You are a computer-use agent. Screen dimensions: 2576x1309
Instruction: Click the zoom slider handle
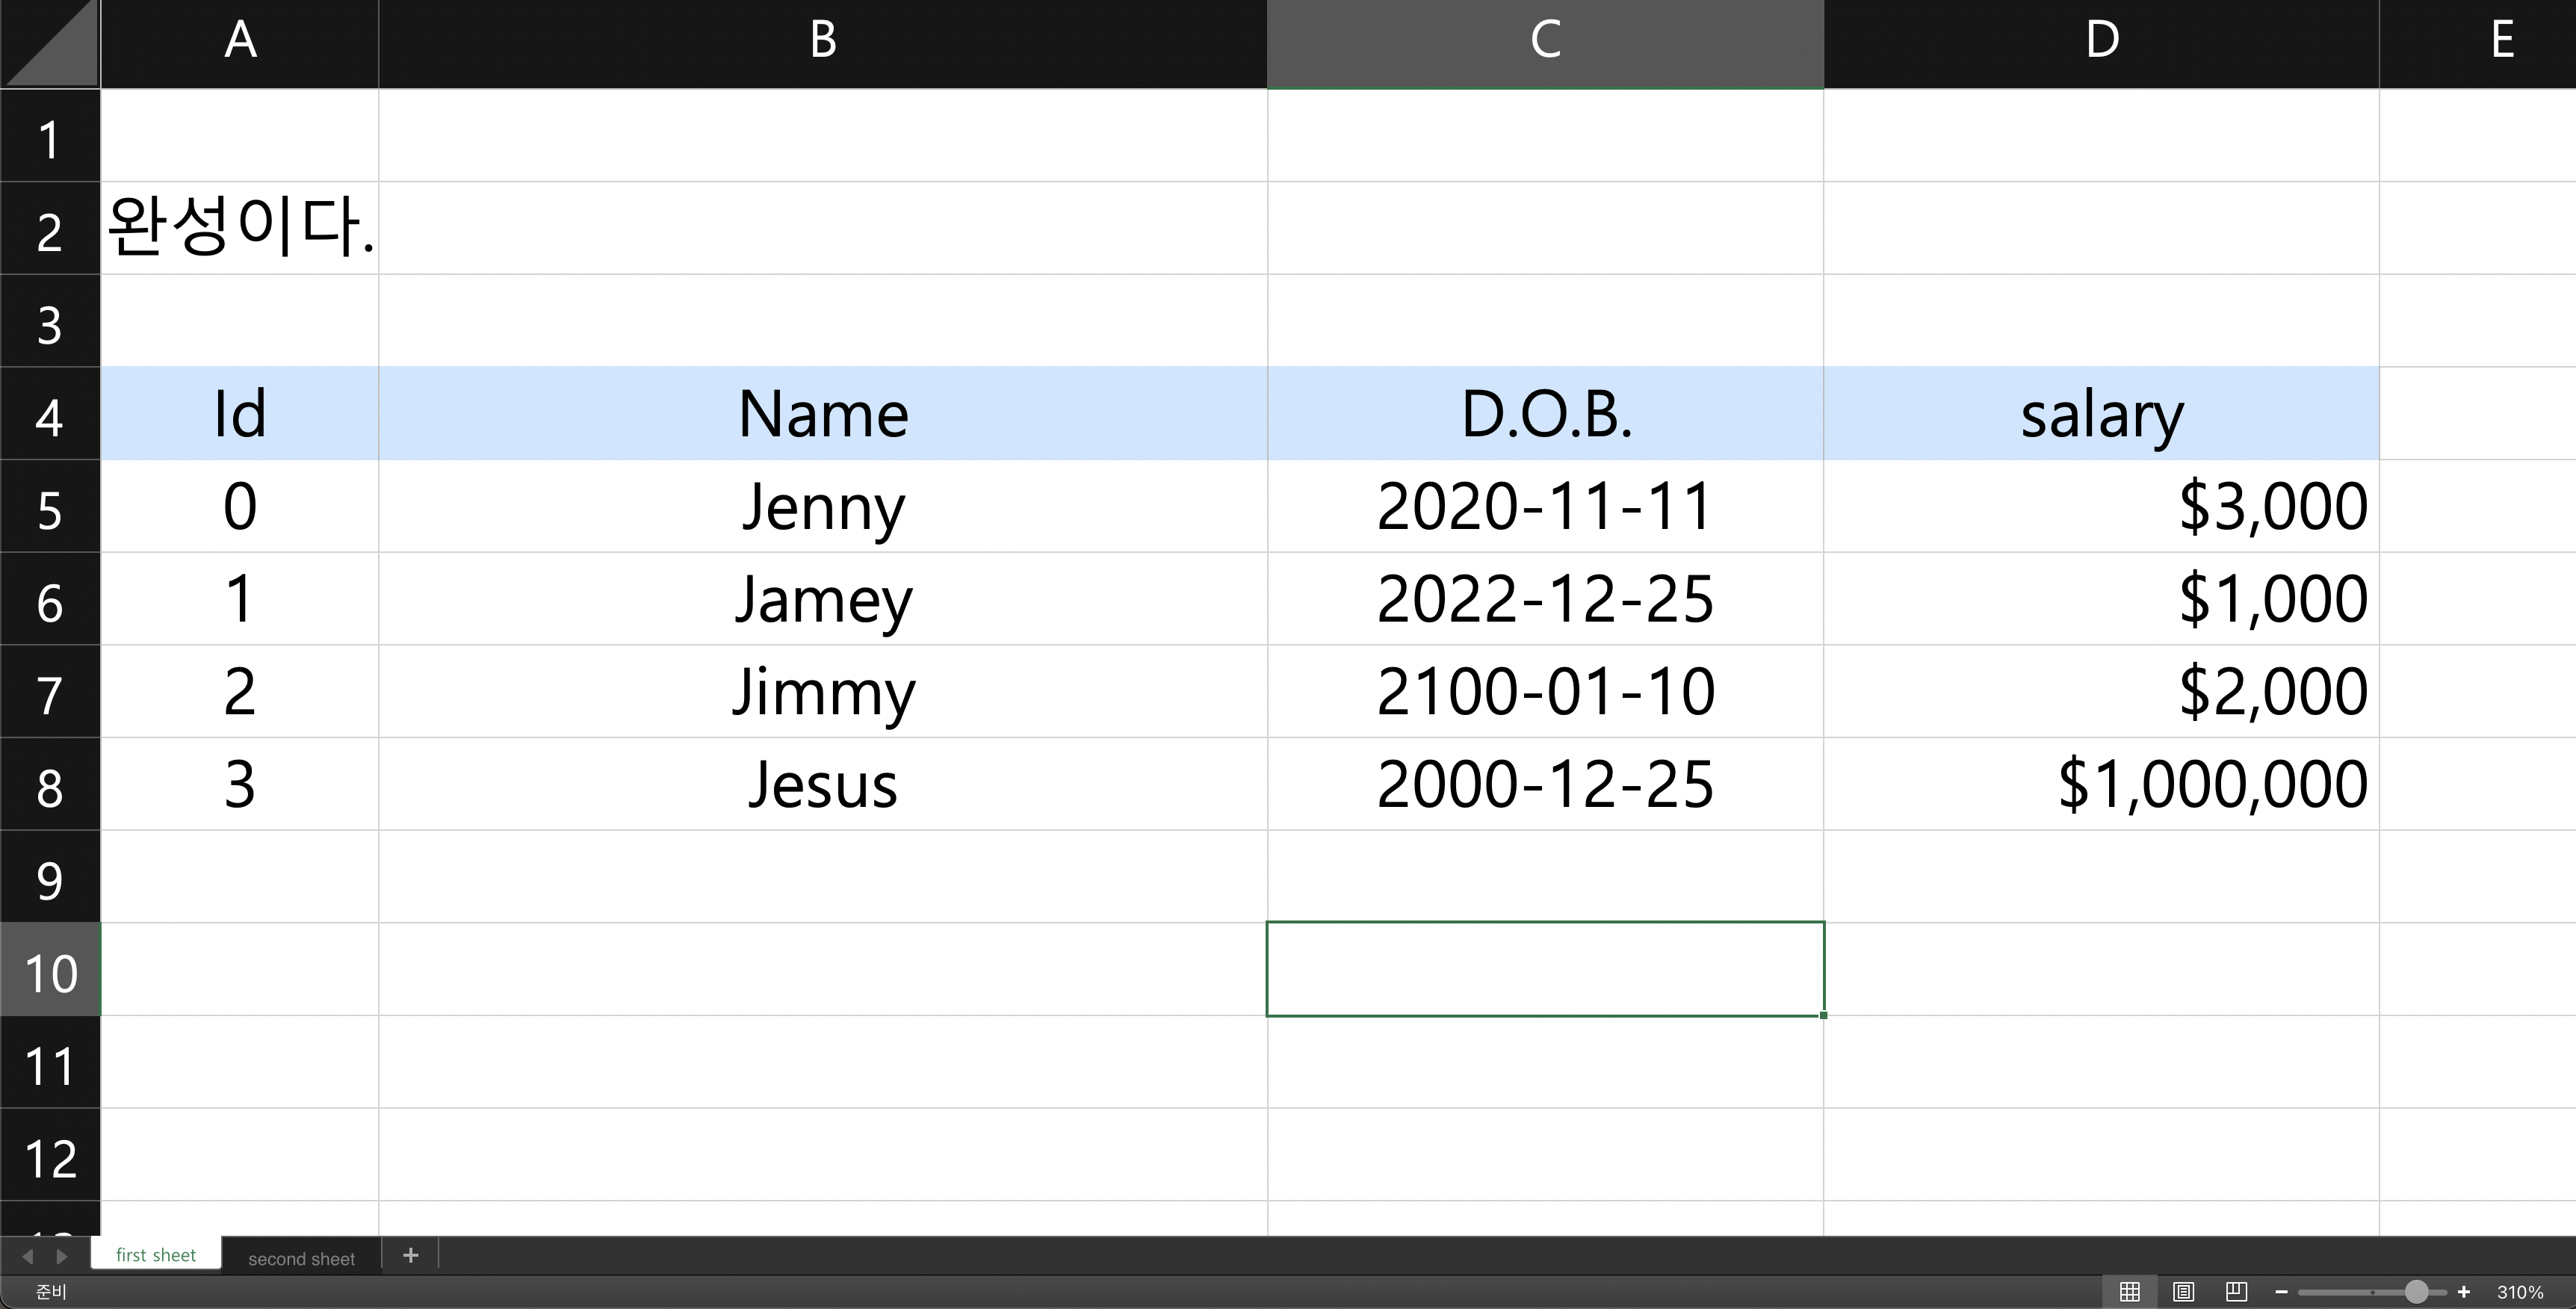(2416, 1292)
